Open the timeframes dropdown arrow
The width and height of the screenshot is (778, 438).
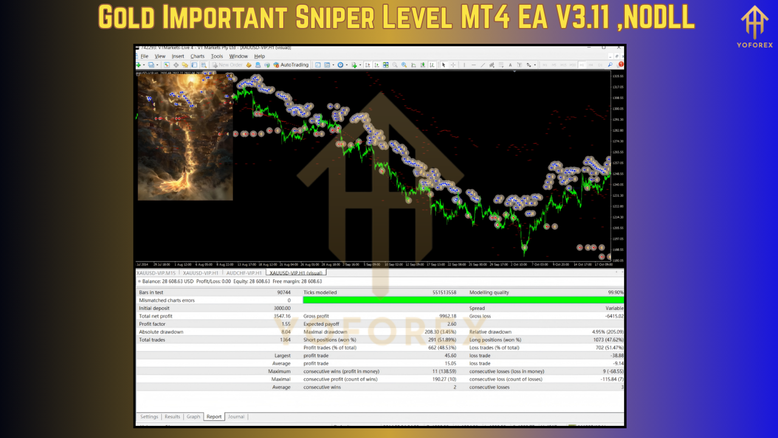pos(346,64)
